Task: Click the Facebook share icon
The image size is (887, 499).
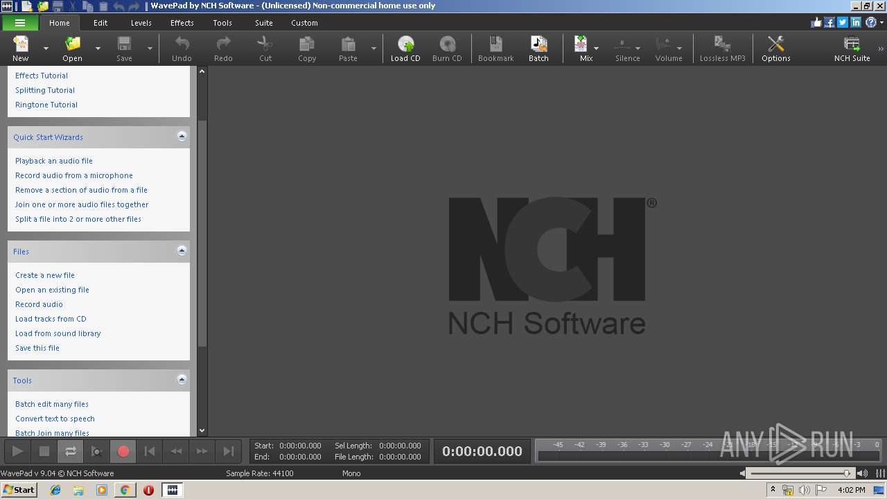Action: [829, 22]
